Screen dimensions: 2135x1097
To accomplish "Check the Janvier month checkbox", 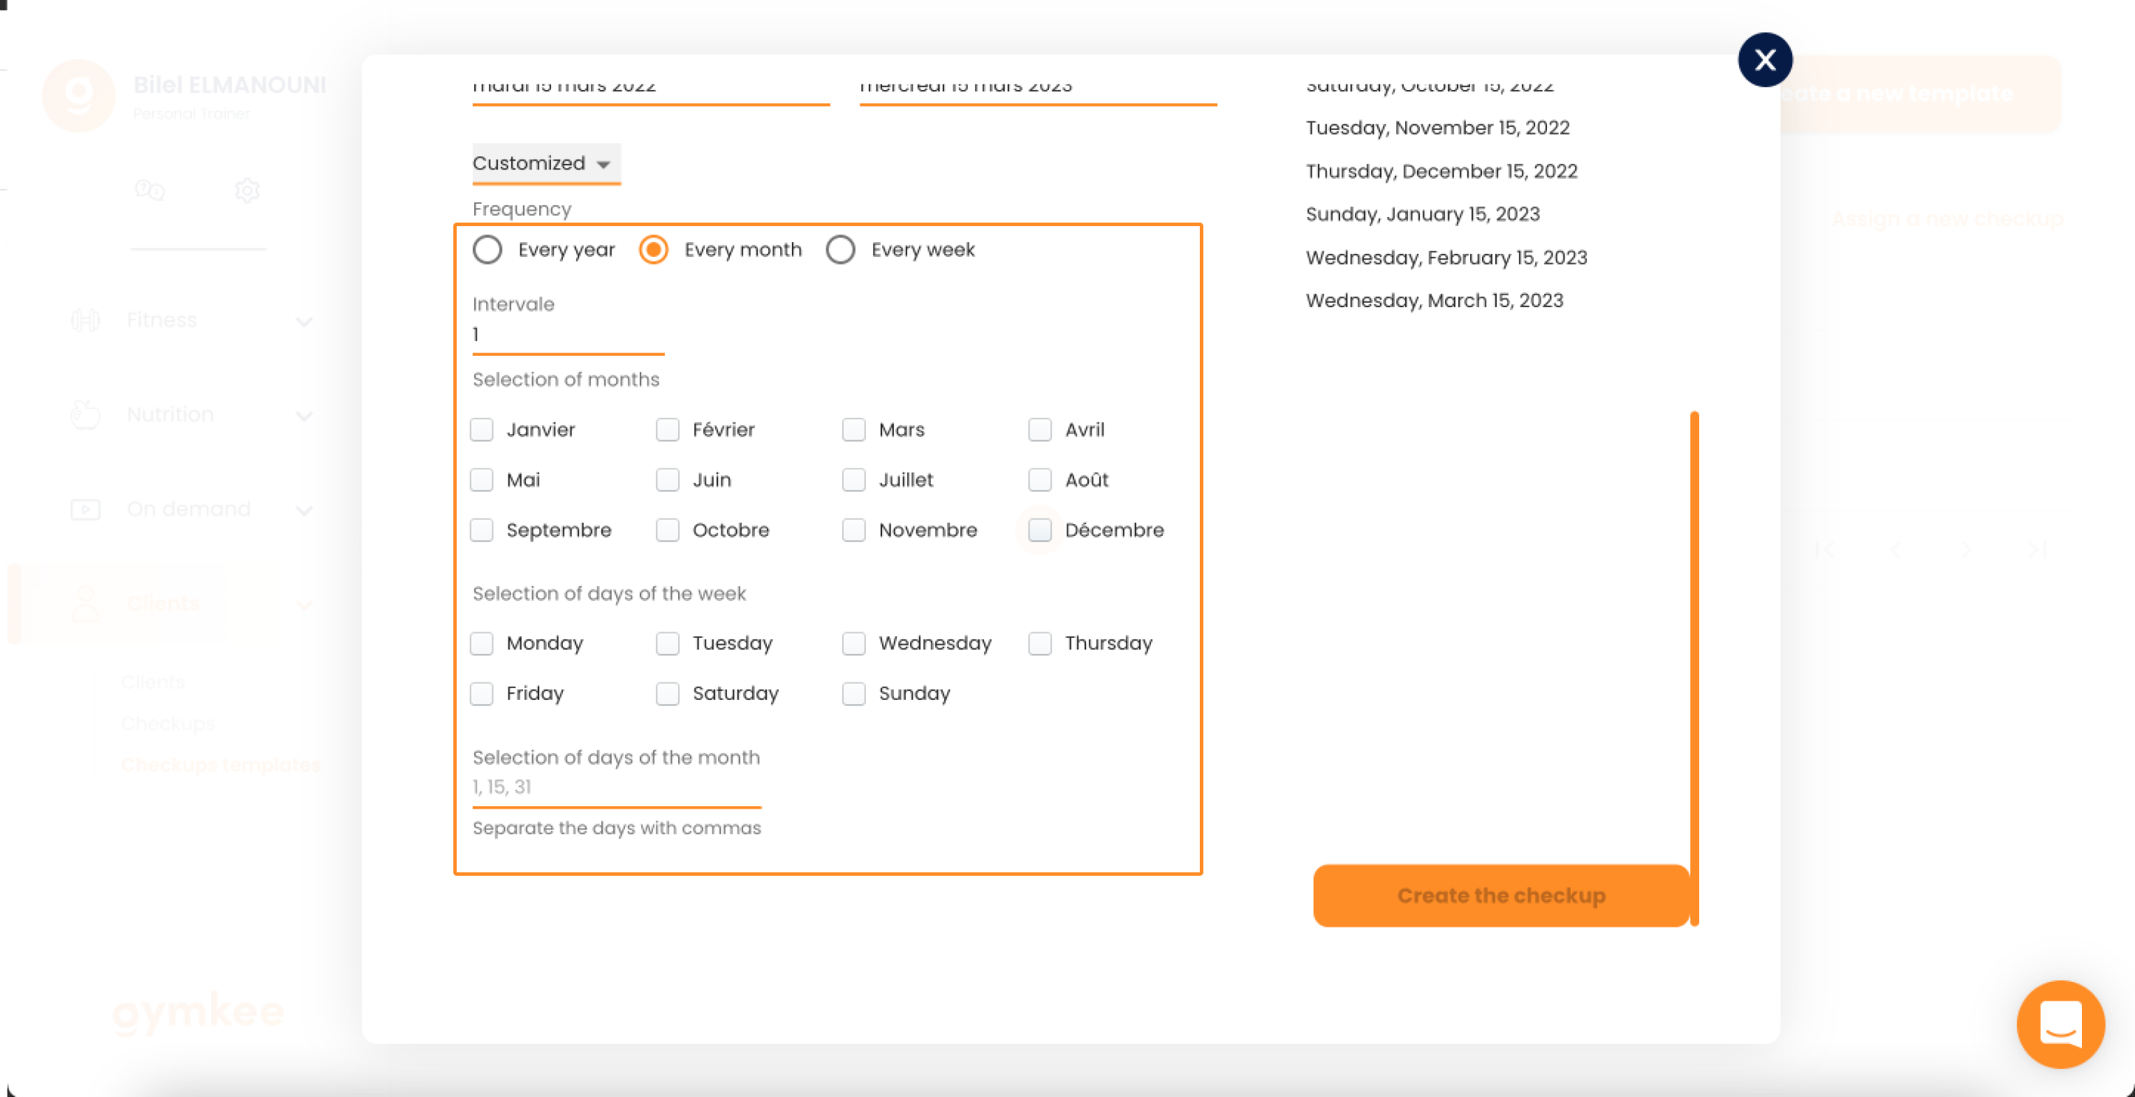I will click(x=481, y=430).
